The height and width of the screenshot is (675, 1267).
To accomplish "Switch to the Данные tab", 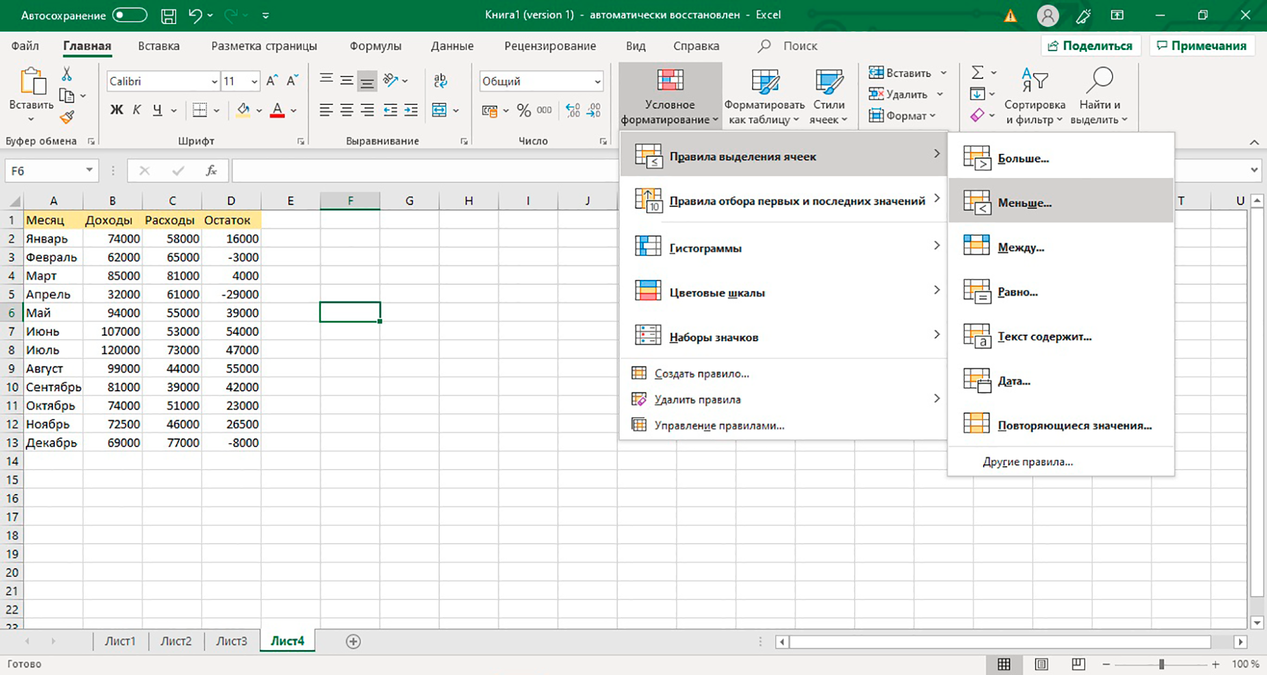I will coord(452,46).
